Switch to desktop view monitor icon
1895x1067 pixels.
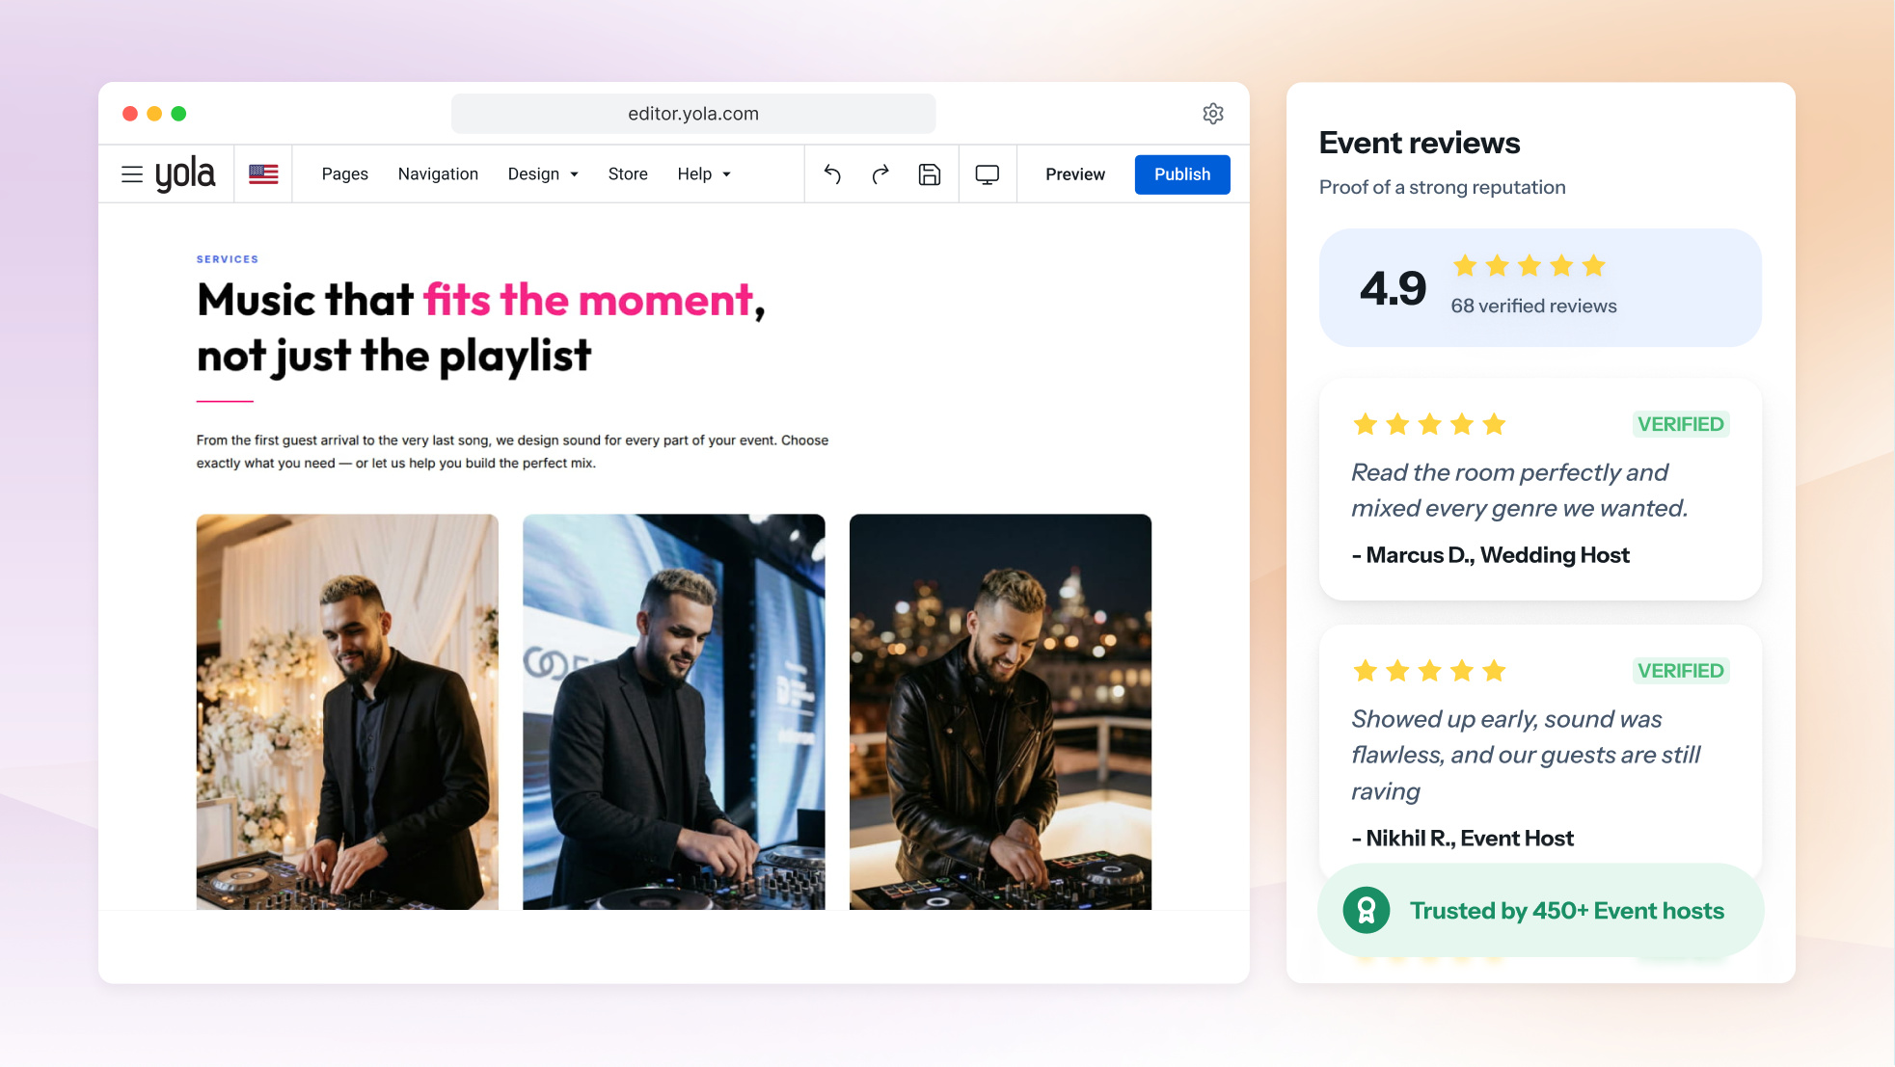(987, 174)
